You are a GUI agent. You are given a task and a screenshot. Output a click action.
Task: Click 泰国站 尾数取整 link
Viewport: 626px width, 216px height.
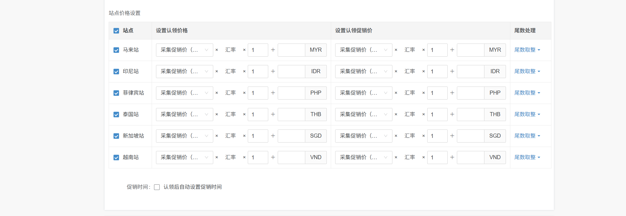(x=527, y=115)
